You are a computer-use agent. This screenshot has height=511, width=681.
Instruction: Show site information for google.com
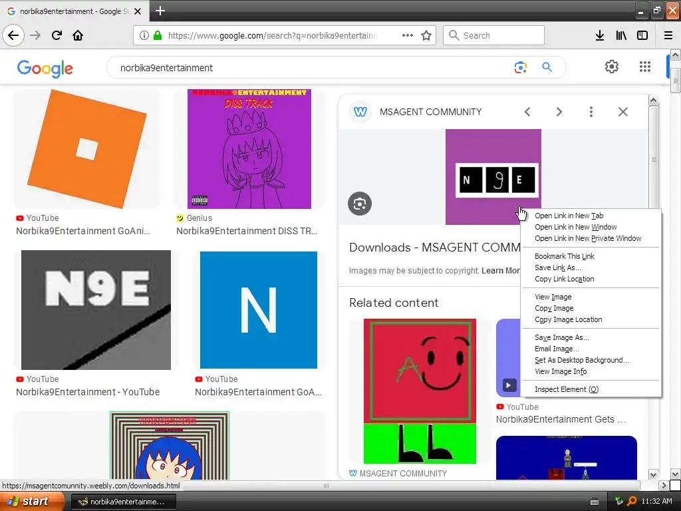144,35
